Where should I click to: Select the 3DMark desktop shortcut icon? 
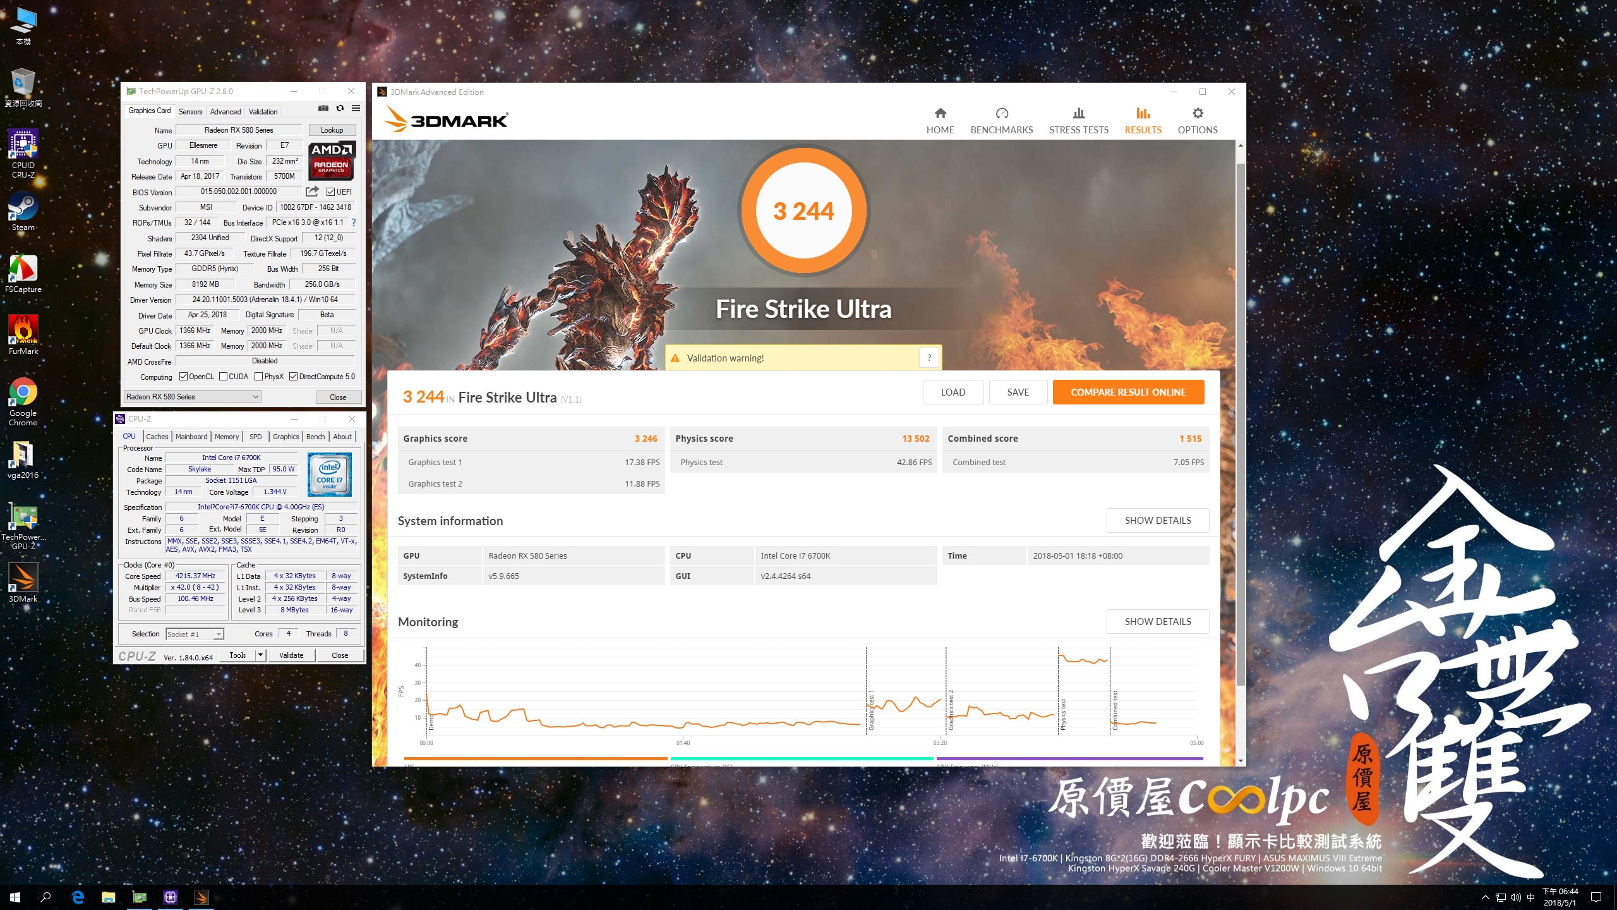click(x=23, y=583)
